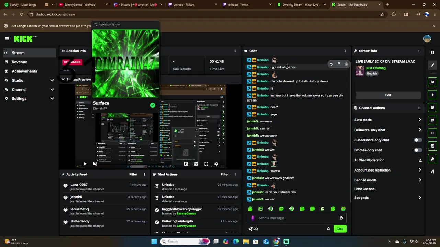440x247 pixels.
Task: Click Edit in Stream info
Action: (388, 95)
